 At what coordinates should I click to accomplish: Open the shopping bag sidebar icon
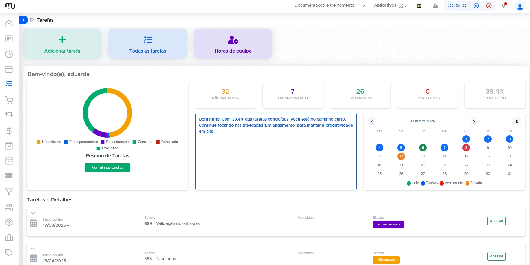(9, 146)
